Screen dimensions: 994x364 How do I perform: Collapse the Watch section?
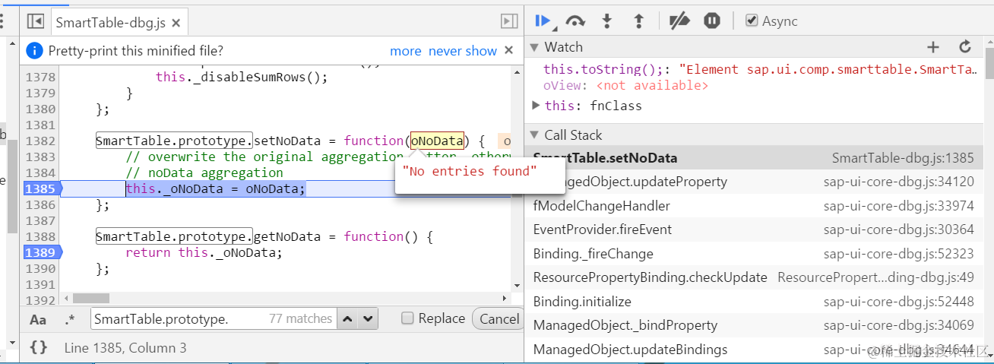(534, 47)
